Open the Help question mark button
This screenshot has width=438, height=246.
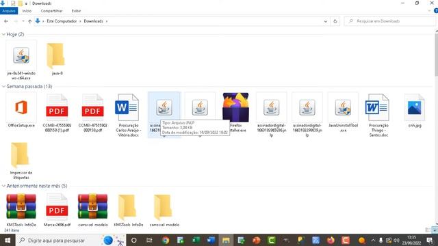[x=436, y=11]
